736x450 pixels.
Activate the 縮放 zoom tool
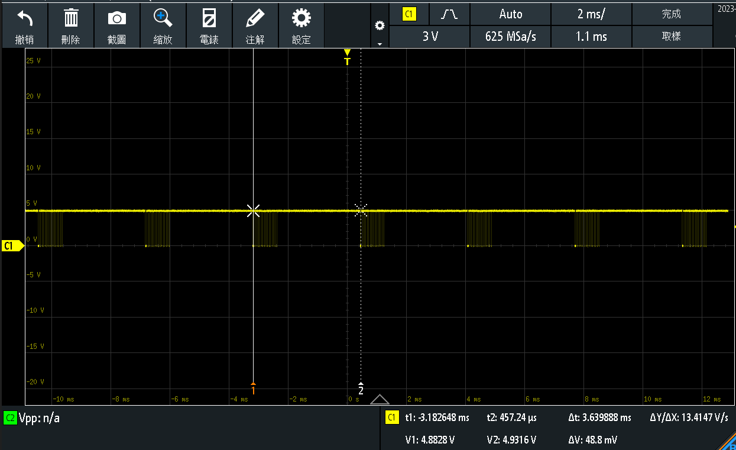(x=163, y=25)
